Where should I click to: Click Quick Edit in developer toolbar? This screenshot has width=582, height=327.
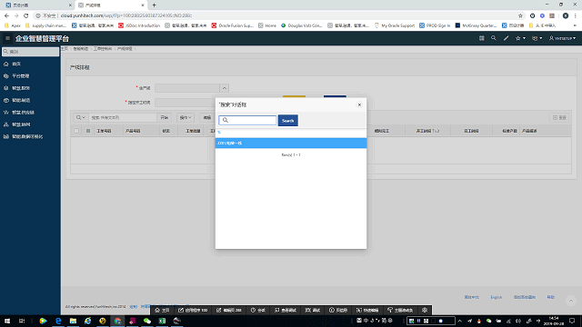tap(367, 310)
